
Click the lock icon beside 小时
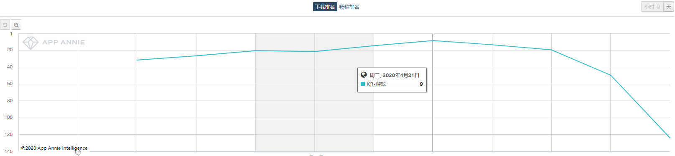(658, 7)
